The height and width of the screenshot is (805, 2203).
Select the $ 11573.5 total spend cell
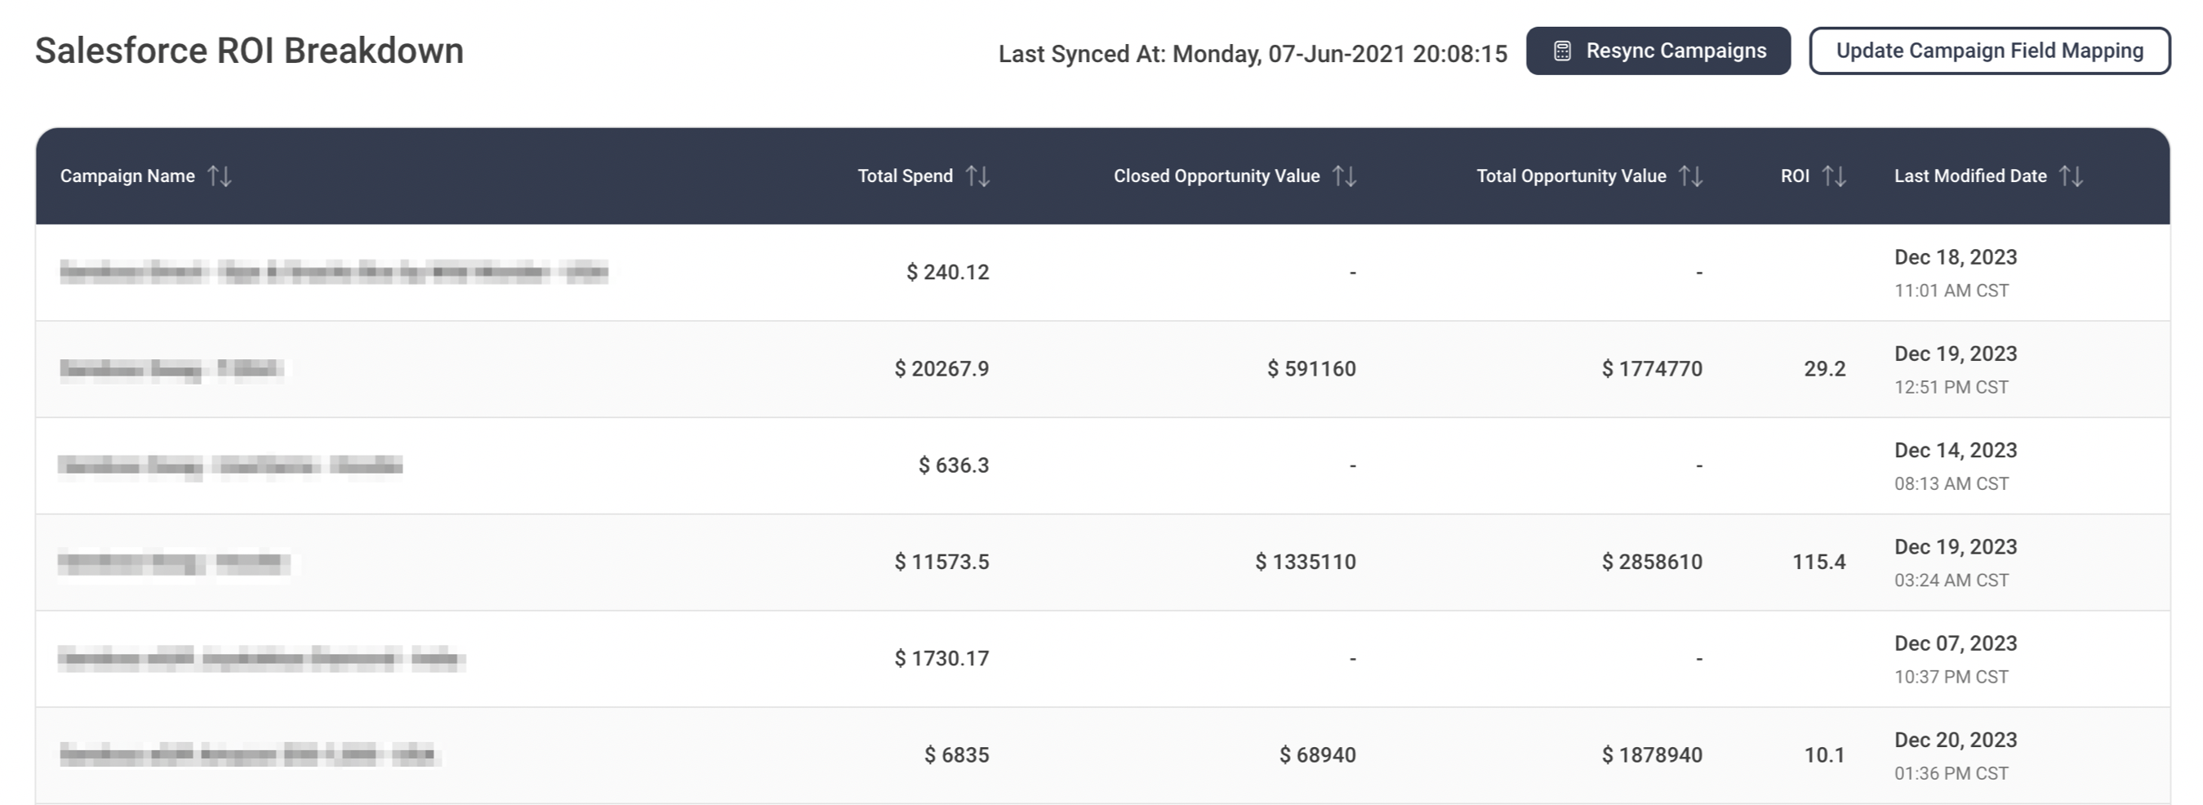(x=941, y=562)
